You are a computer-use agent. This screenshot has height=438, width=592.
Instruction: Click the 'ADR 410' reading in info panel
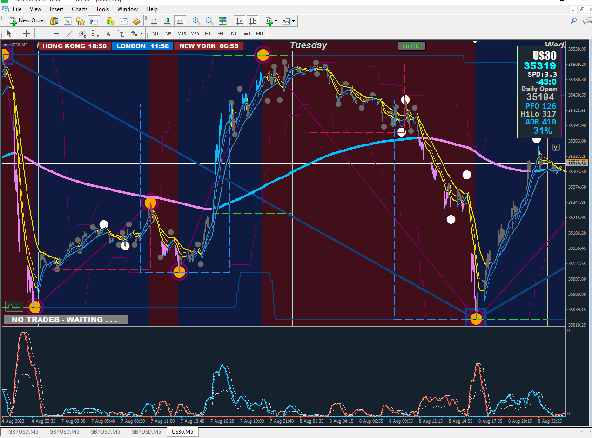coord(540,122)
